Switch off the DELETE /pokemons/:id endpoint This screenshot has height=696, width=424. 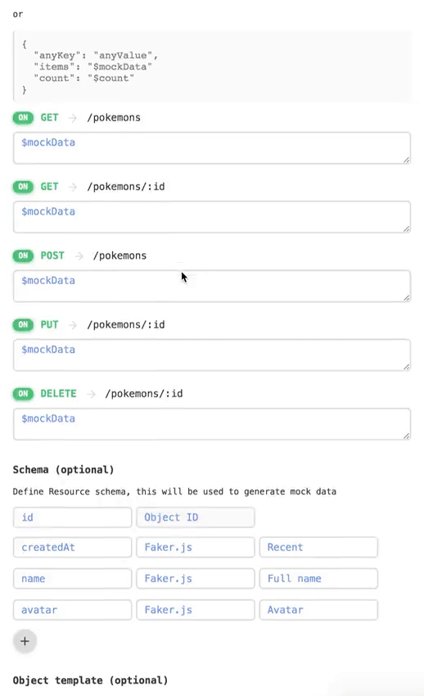pyautogui.click(x=23, y=394)
